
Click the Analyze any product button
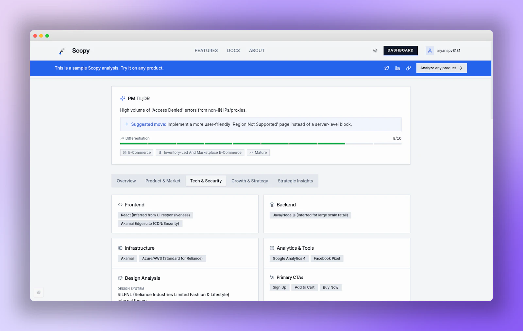click(441, 68)
